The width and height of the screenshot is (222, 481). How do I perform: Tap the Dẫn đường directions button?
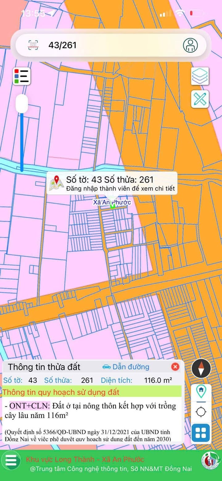pos(126,367)
